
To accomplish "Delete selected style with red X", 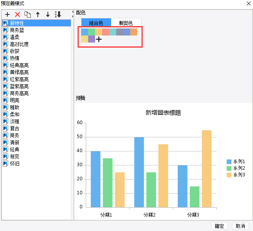I will click(x=18, y=14).
